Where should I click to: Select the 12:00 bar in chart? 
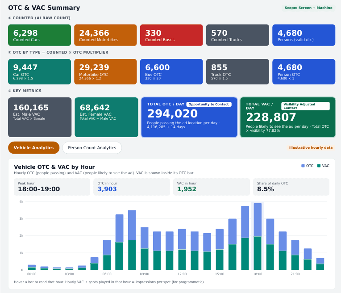click(182, 250)
